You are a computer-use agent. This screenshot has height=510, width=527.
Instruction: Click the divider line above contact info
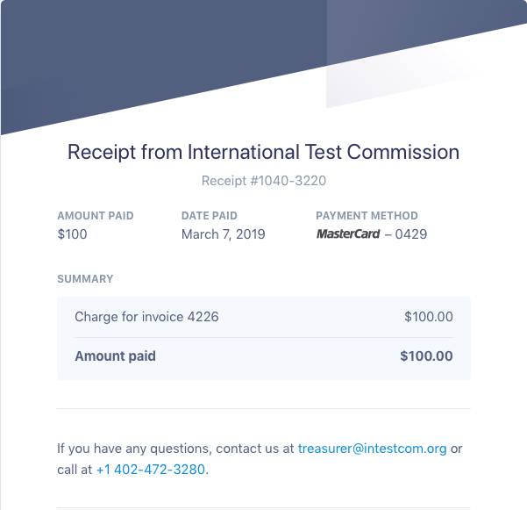tap(263, 409)
